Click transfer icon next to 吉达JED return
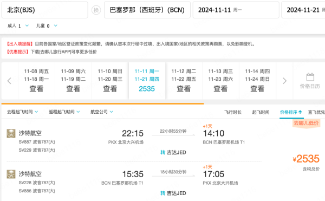Screen dimensions: 325x201 click(x=162, y=193)
